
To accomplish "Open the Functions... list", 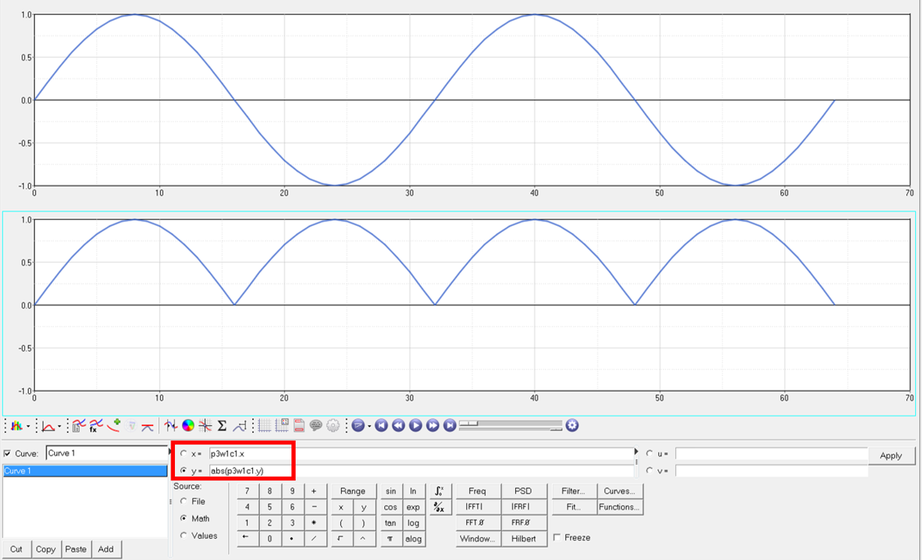I will coord(619,507).
